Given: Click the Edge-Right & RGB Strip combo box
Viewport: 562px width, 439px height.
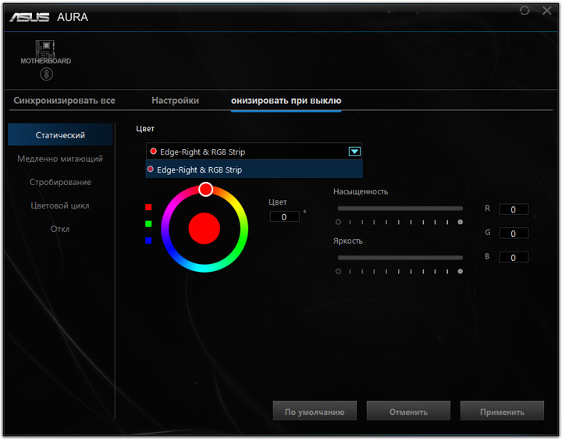Looking at the screenshot, I should [x=254, y=152].
